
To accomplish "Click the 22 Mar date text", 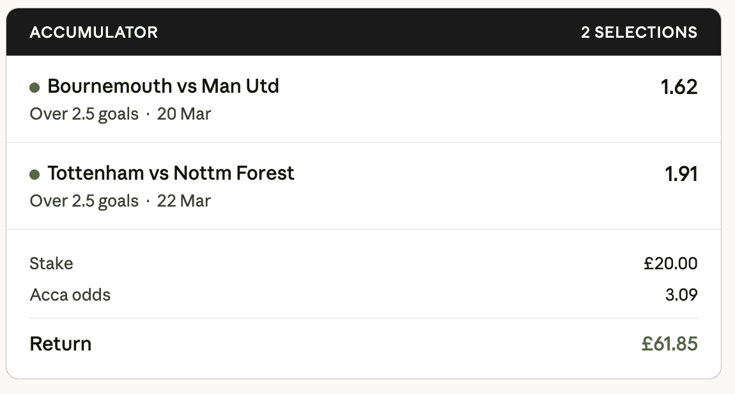I will coord(184,201).
